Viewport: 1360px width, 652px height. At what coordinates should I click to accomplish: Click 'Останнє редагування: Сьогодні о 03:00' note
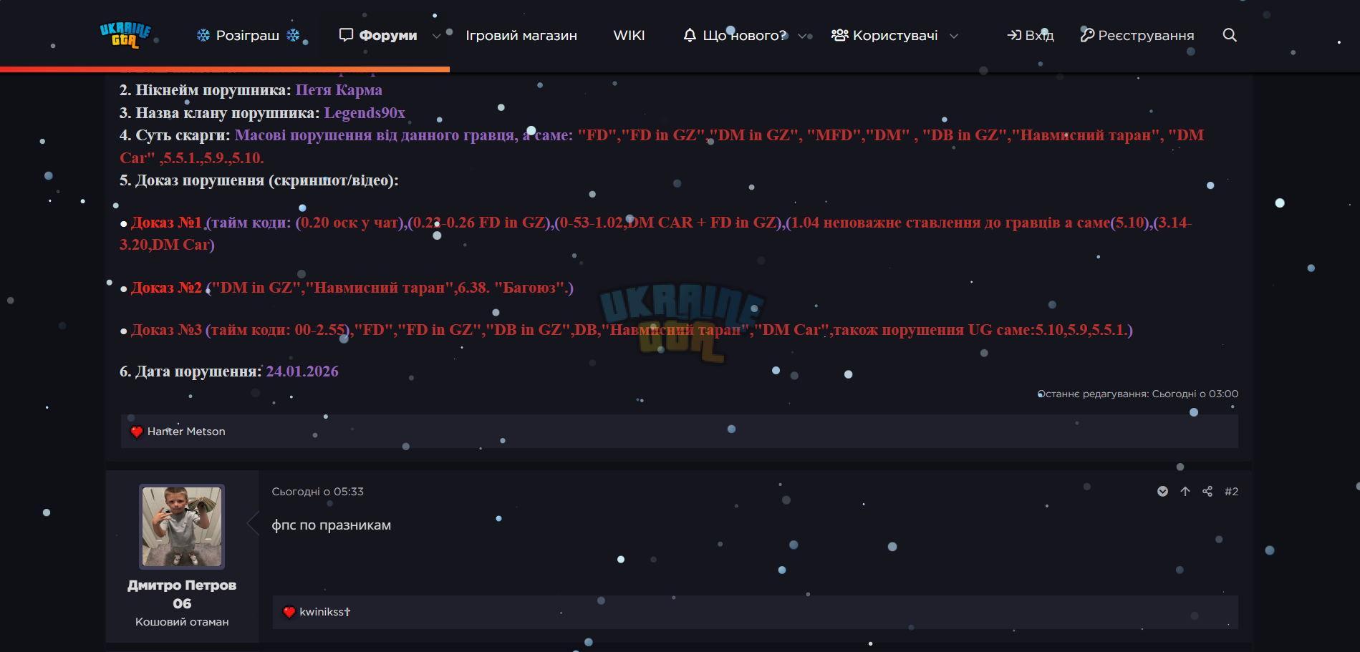click(x=1138, y=394)
